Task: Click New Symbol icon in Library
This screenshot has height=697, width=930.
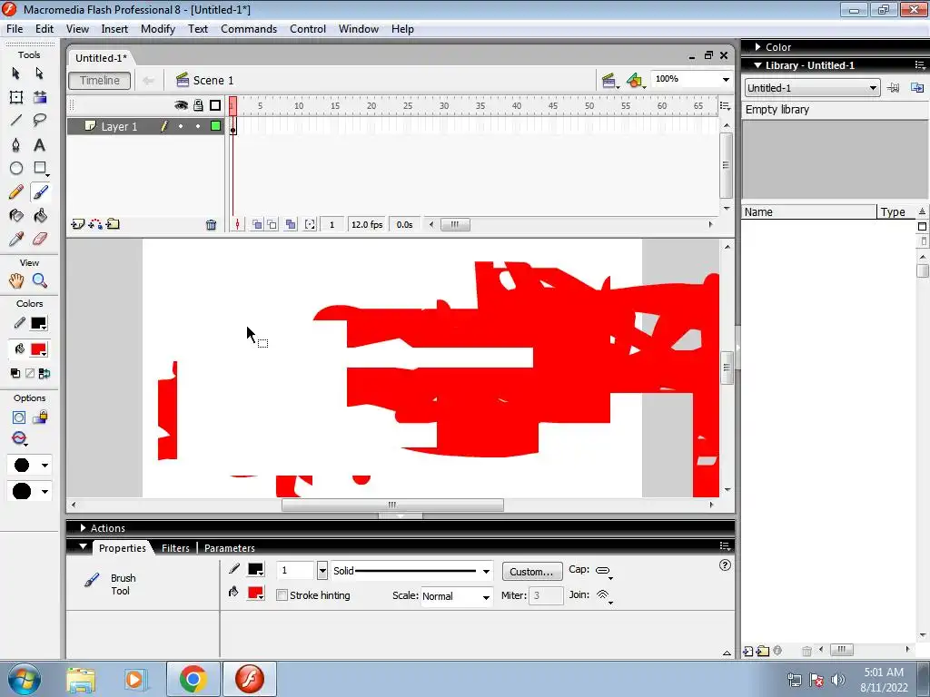Action: click(x=747, y=651)
